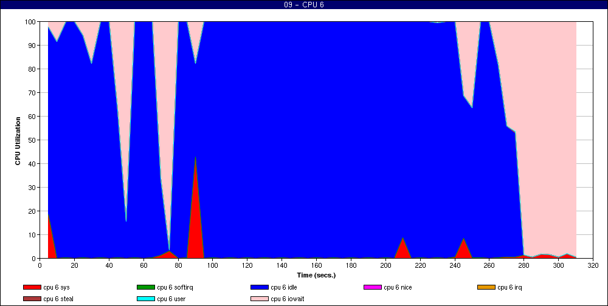This screenshot has height=306, width=608.
Task: Click the x-axis tick label 100
Action: pos(212,265)
